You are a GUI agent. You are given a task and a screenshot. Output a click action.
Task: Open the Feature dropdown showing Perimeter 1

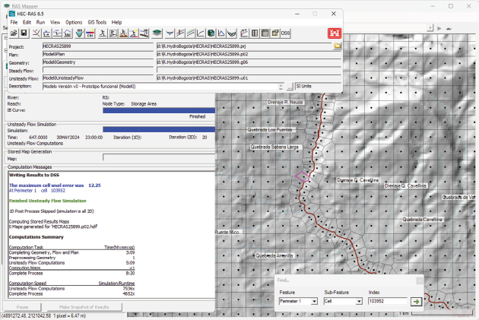tap(299, 301)
